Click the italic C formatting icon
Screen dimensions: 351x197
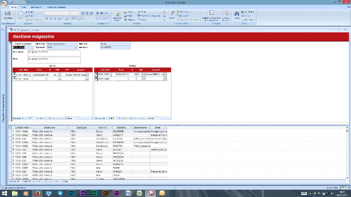click(x=51, y=18)
